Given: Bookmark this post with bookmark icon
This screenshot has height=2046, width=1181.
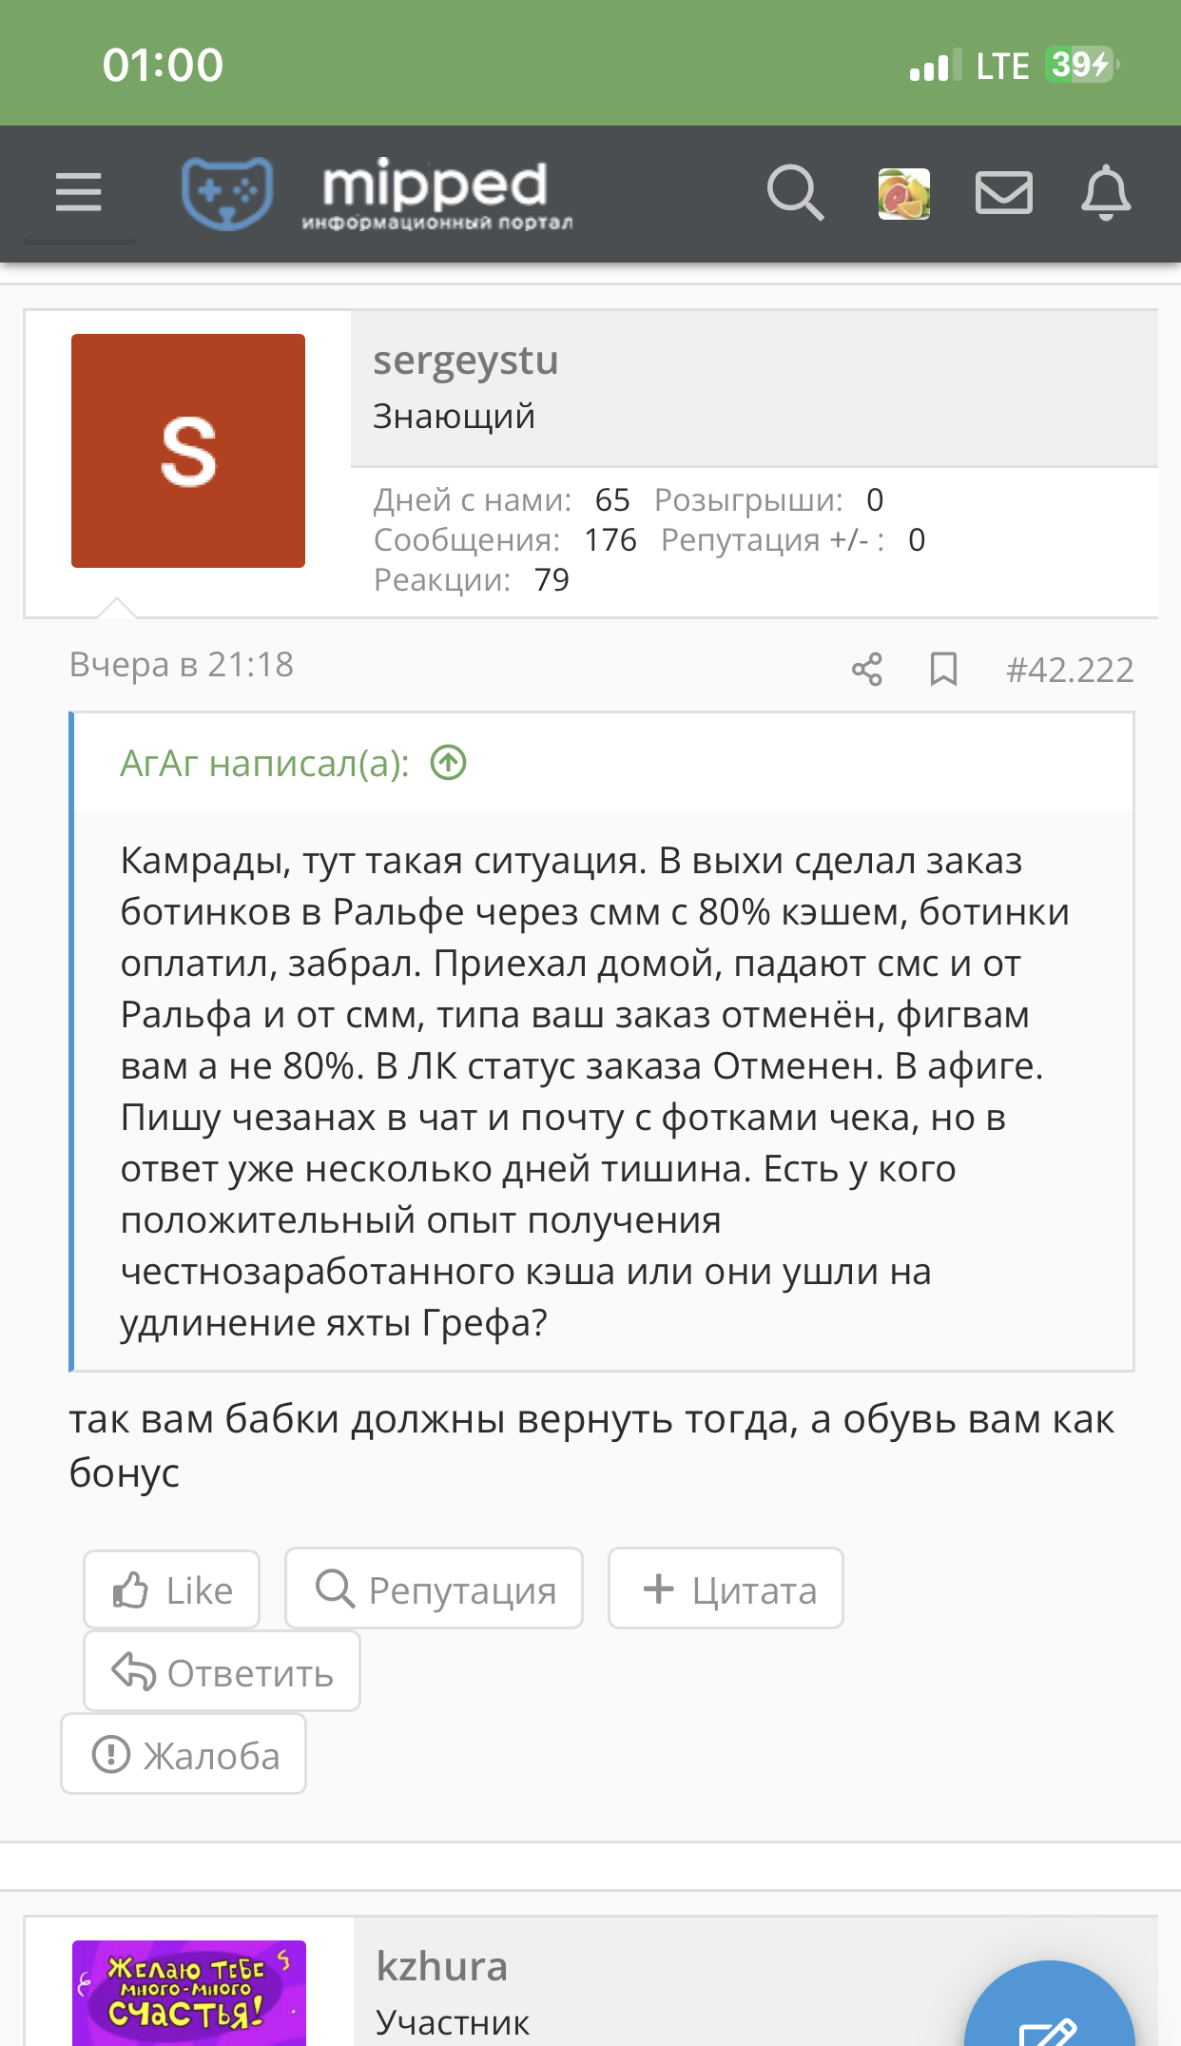Looking at the screenshot, I should pyautogui.click(x=943, y=670).
